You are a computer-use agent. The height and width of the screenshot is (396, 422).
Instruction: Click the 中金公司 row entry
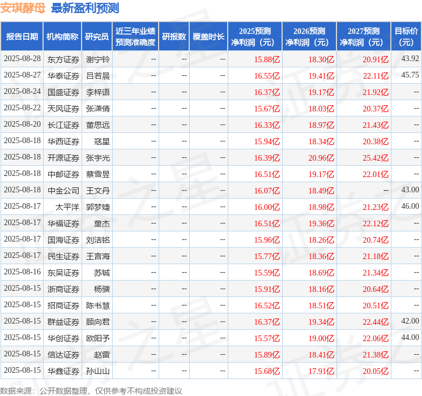click(63, 191)
